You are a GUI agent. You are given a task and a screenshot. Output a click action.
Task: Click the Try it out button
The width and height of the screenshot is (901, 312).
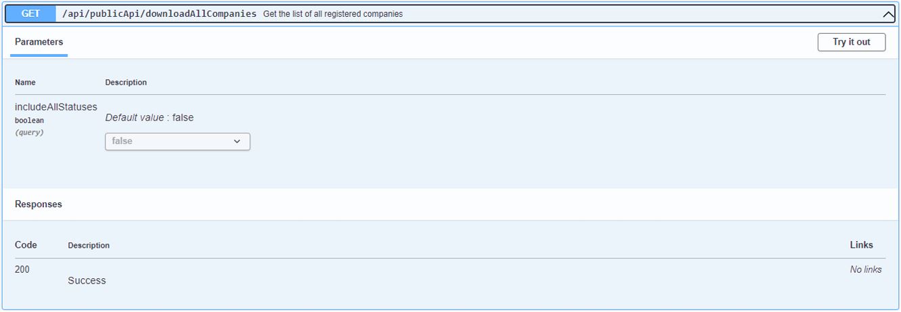pyautogui.click(x=852, y=42)
